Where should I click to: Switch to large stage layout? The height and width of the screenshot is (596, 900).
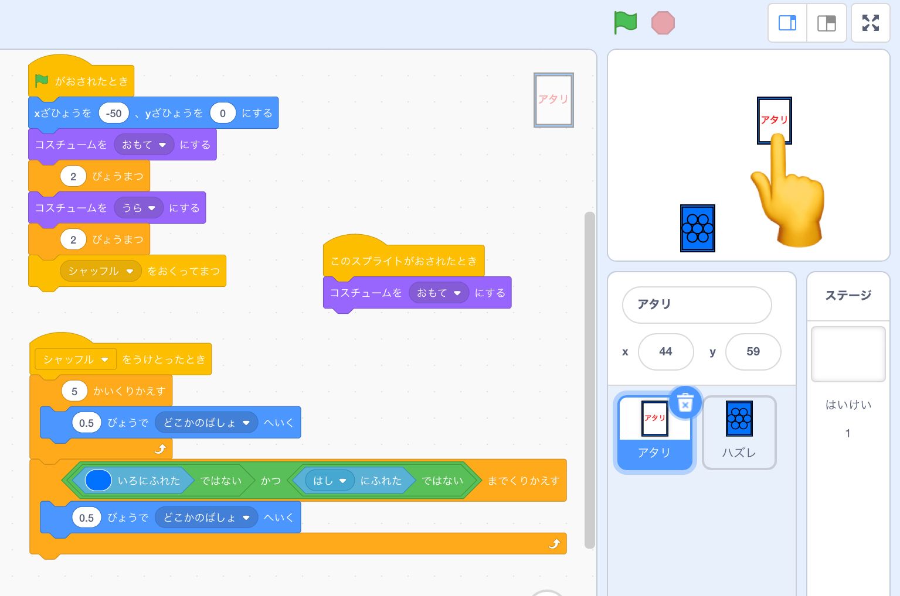tap(827, 23)
